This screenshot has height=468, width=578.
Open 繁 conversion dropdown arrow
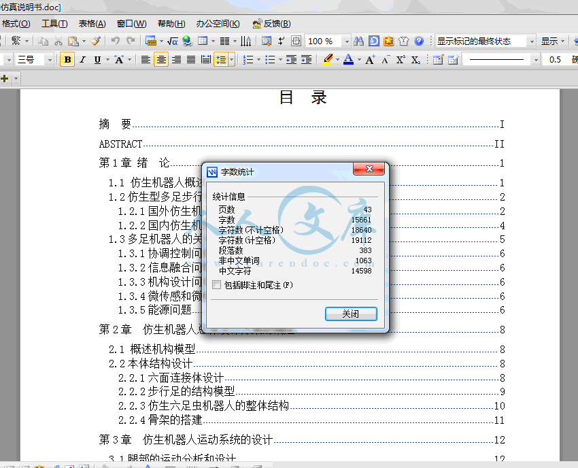(x=27, y=41)
